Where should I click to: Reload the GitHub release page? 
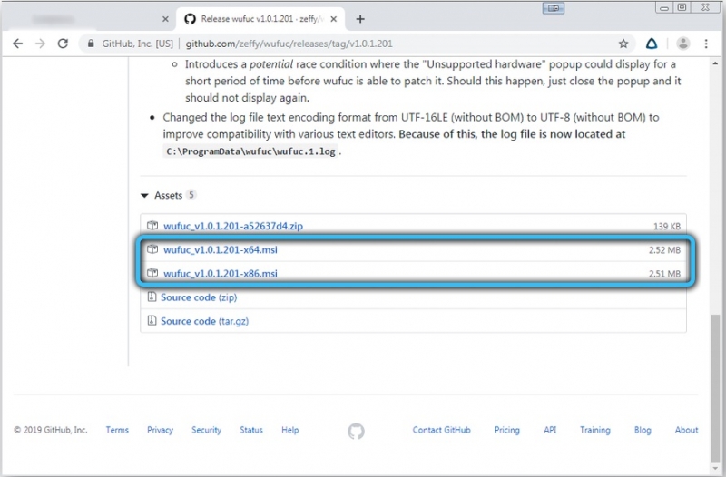point(63,44)
